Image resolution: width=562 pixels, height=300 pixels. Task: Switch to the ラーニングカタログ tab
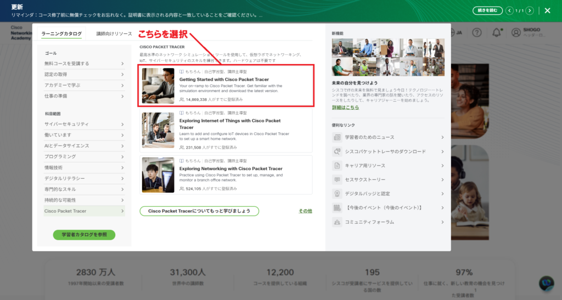tap(61, 33)
